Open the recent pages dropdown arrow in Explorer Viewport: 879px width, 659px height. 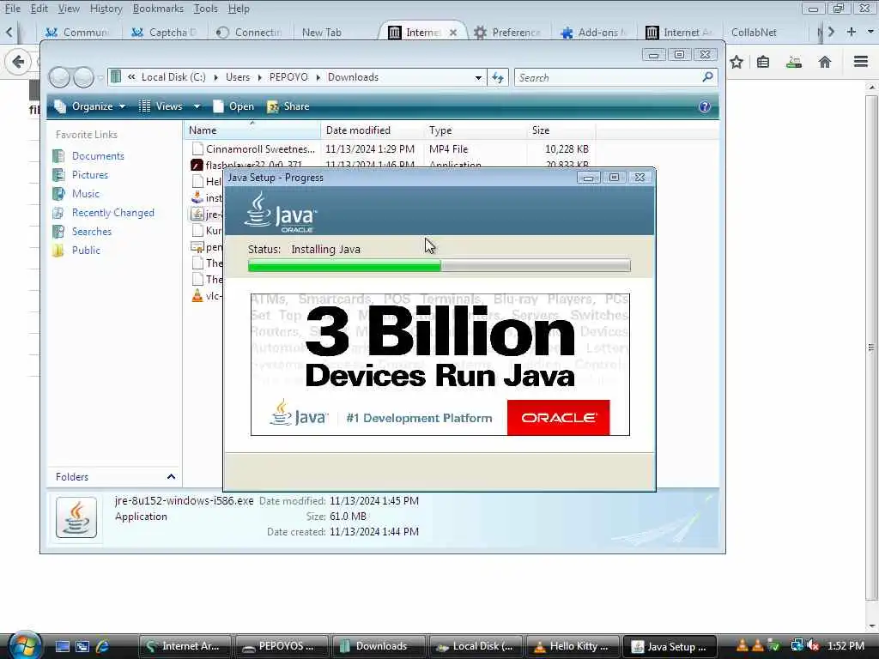click(x=100, y=78)
